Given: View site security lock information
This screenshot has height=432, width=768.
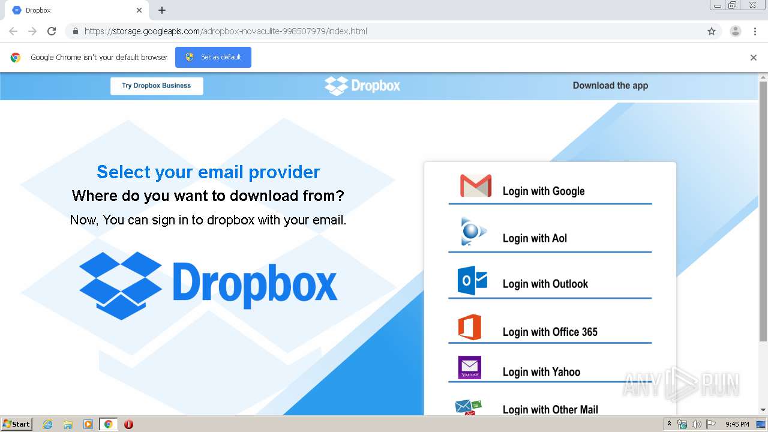Looking at the screenshot, I should coord(75,31).
